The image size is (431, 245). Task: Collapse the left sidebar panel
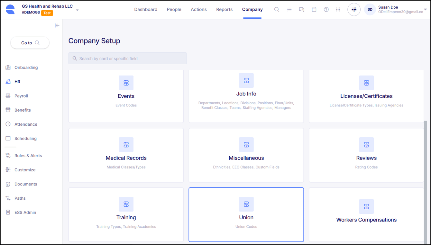coord(57,25)
